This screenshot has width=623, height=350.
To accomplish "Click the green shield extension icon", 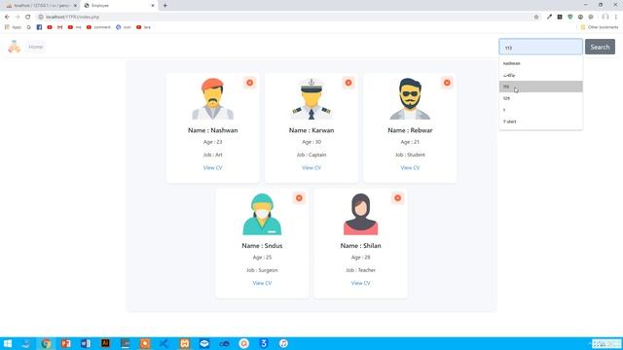I will pyautogui.click(x=569, y=17).
